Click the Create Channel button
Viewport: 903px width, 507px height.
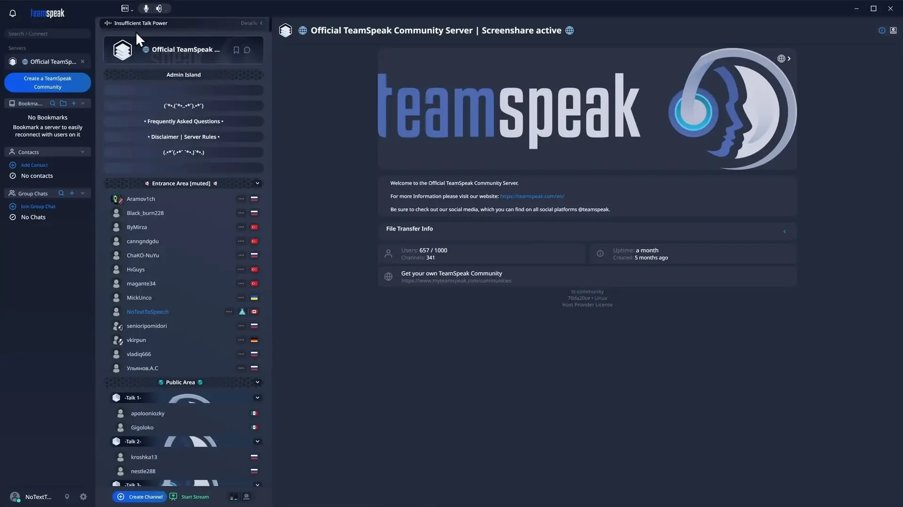click(139, 497)
